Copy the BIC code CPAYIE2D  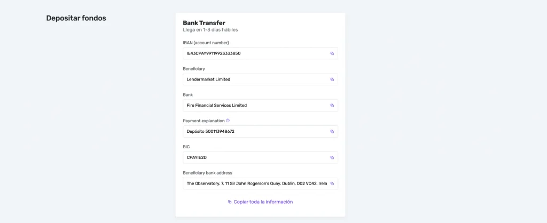tap(332, 157)
